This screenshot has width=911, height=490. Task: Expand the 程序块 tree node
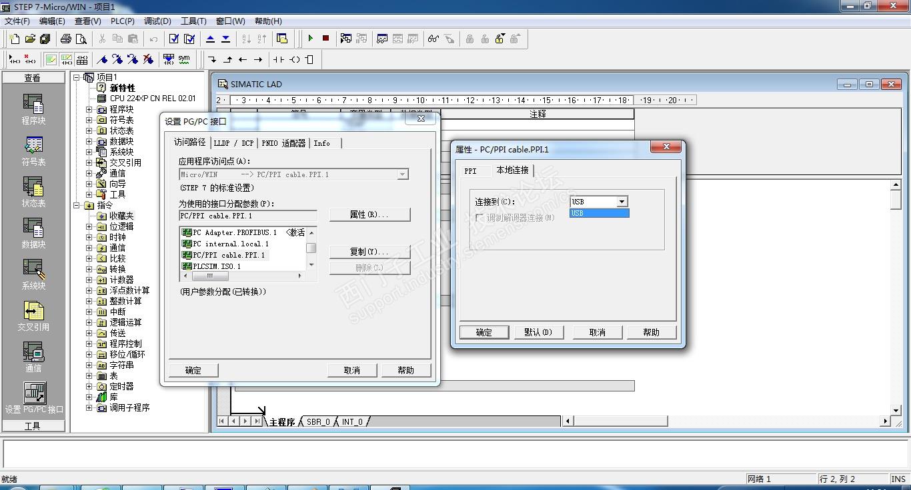pyautogui.click(x=89, y=109)
